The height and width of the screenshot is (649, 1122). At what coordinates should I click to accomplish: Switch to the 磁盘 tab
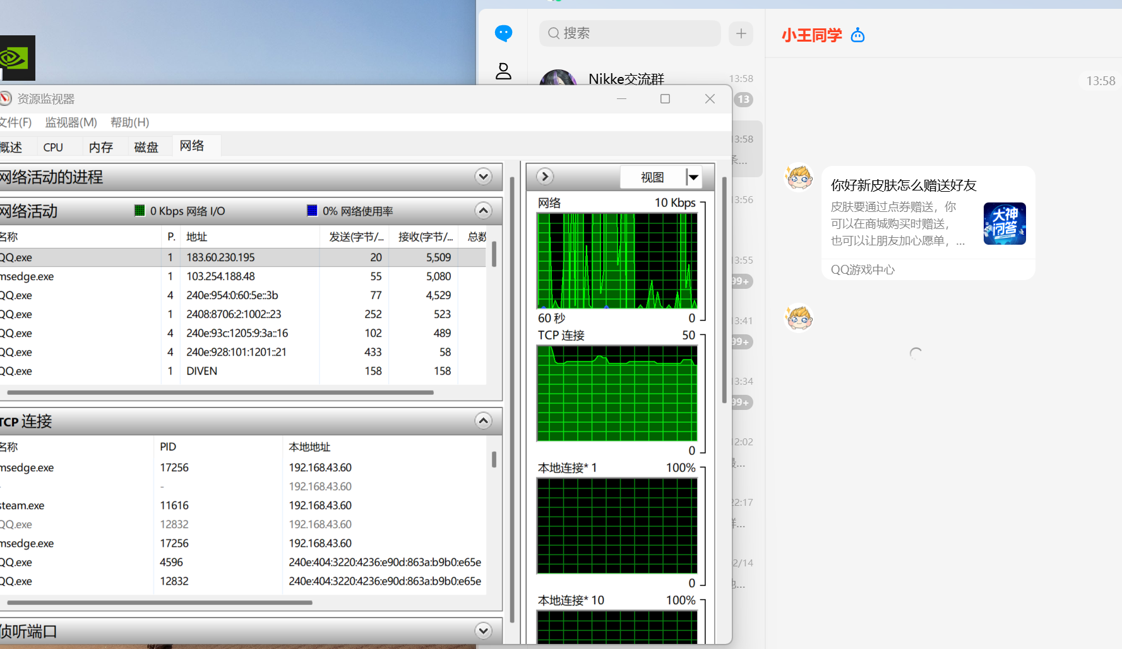146,147
